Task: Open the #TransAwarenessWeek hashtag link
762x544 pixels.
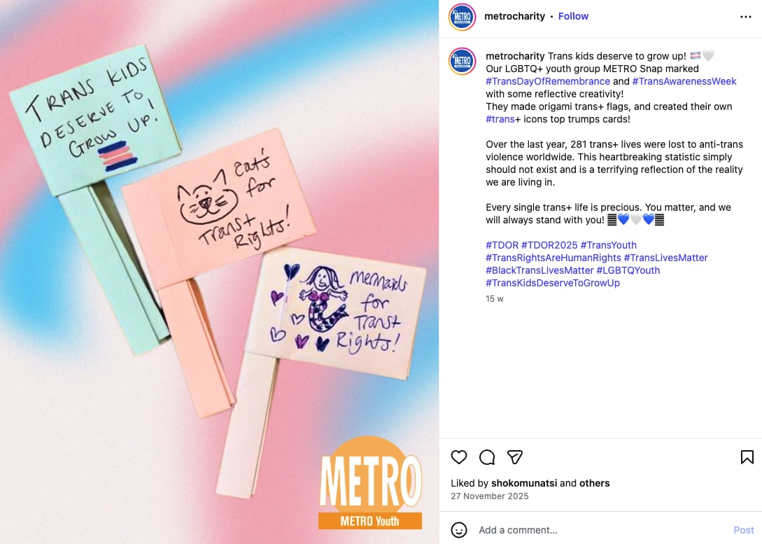Action: (684, 81)
